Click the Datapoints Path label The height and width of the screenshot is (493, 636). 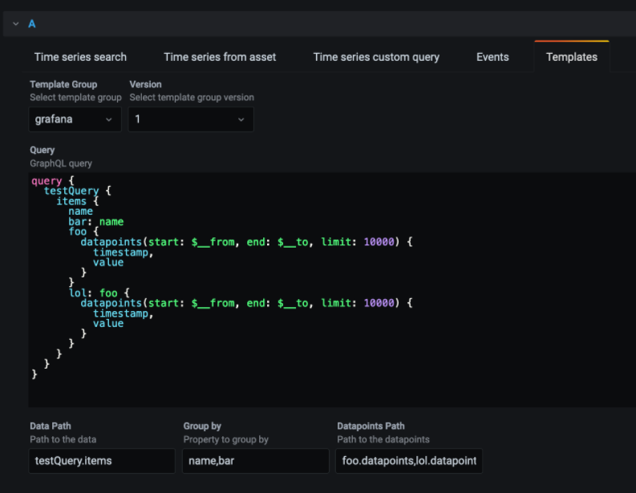tap(371, 426)
